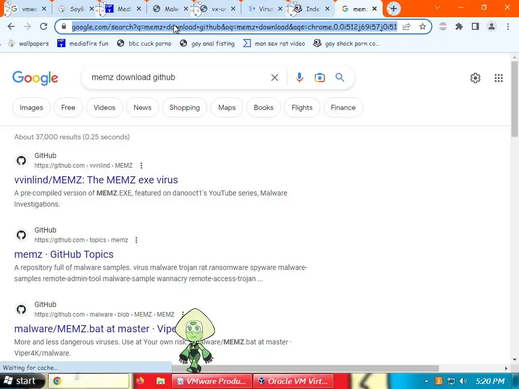Click the 5:20 PM taskbar clock
519x389 pixels.
pyautogui.click(x=490, y=381)
